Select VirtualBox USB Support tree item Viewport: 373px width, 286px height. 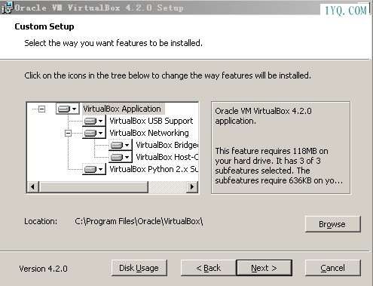pyautogui.click(x=151, y=121)
